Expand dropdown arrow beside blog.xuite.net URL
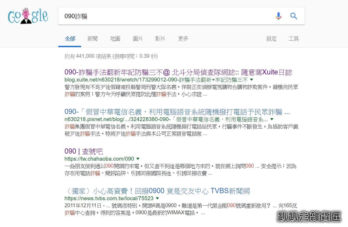This screenshot has height=227, width=348. tap(252, 80)
